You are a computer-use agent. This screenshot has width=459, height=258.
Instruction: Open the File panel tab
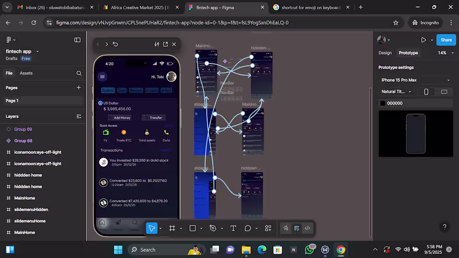(x=9, y=73)
